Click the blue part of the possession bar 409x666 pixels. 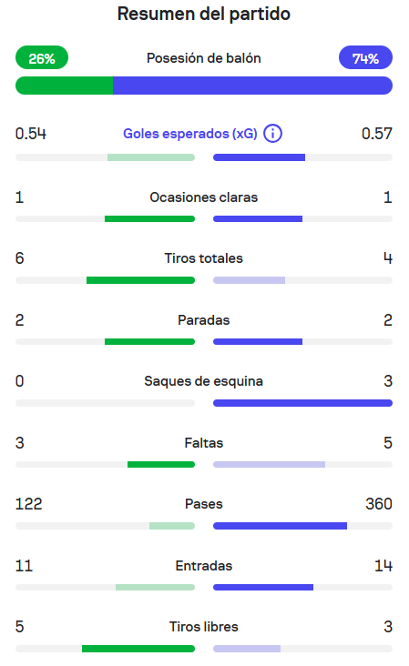click(252, 86)
